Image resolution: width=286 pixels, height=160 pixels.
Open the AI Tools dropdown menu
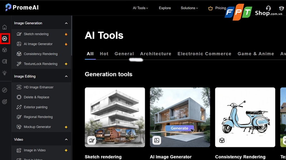[140, 8]
